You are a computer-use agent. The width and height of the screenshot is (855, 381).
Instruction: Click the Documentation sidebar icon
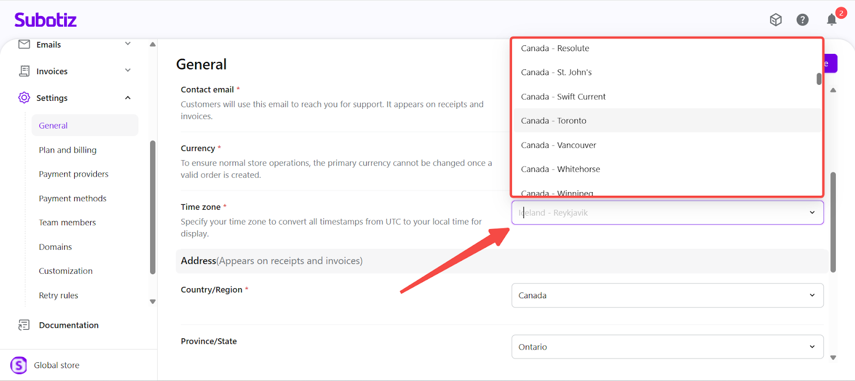(x=24, y=325)
